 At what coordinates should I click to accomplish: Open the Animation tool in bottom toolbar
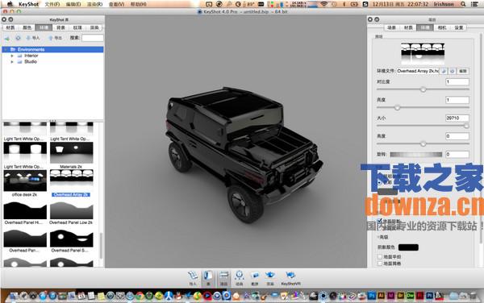[240, 278]
